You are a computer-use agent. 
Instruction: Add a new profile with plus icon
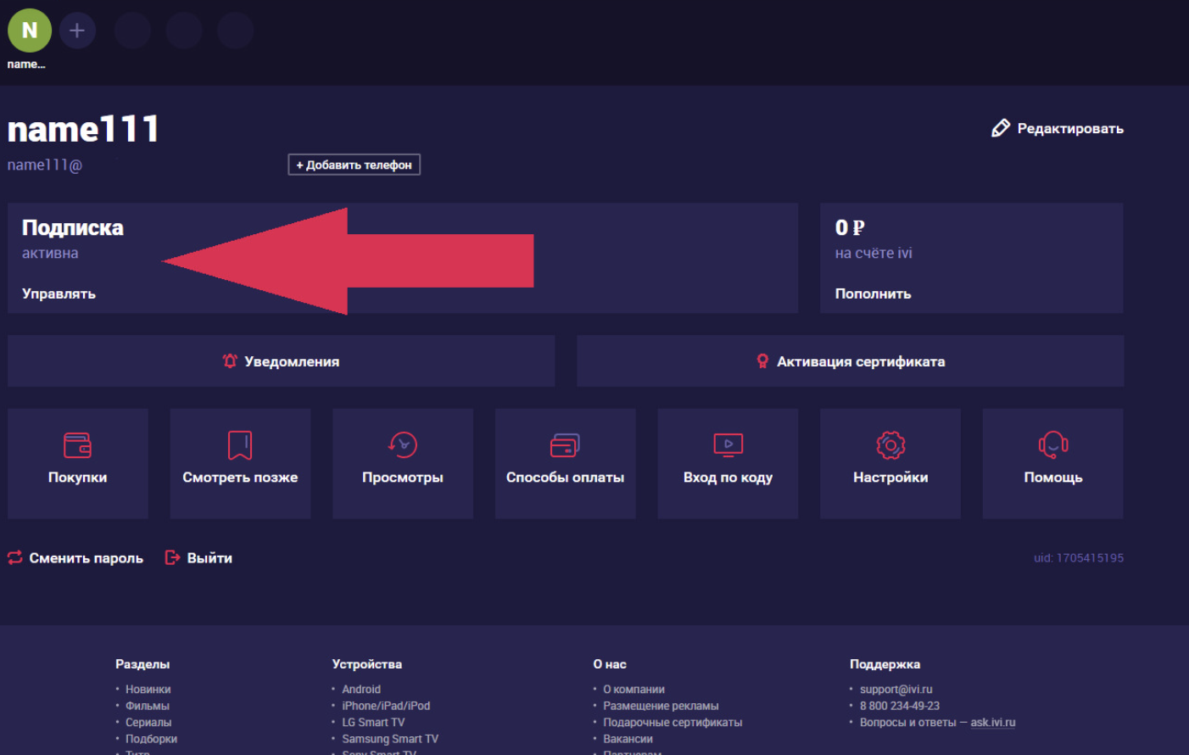77,31
